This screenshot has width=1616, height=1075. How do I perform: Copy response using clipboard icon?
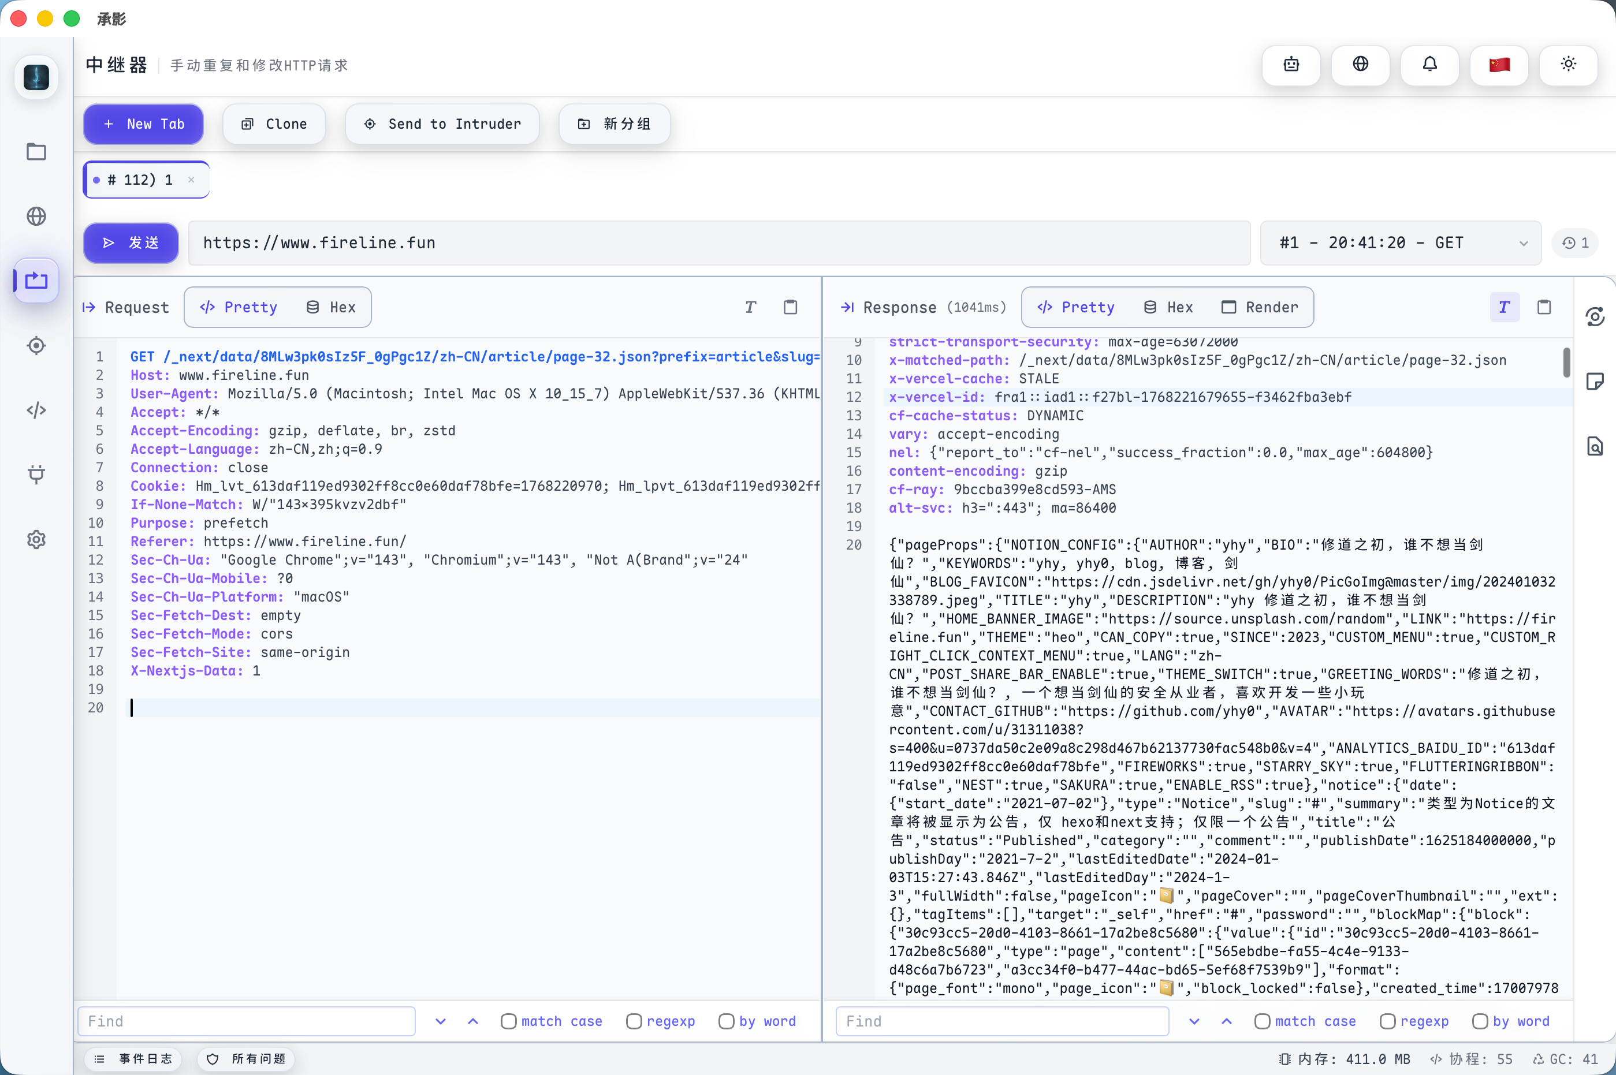[x=1543, y=307]
